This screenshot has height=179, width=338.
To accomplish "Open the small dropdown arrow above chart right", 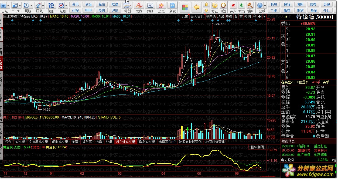I will (264, 16).
